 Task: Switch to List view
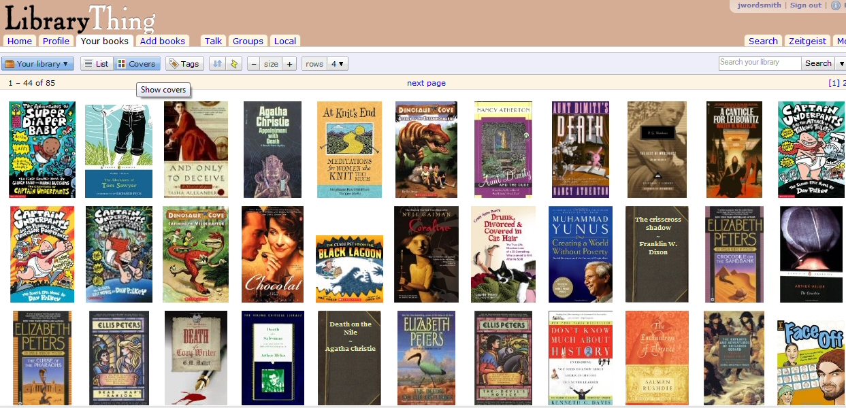(x=96, y=64)
